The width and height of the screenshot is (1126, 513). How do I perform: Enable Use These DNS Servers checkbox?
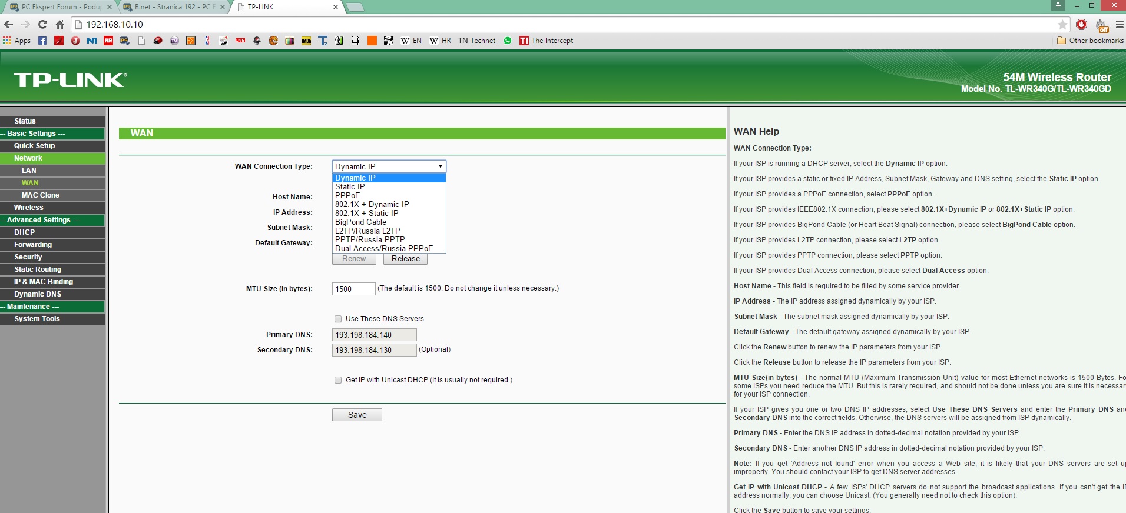click(x=338, y=319)
